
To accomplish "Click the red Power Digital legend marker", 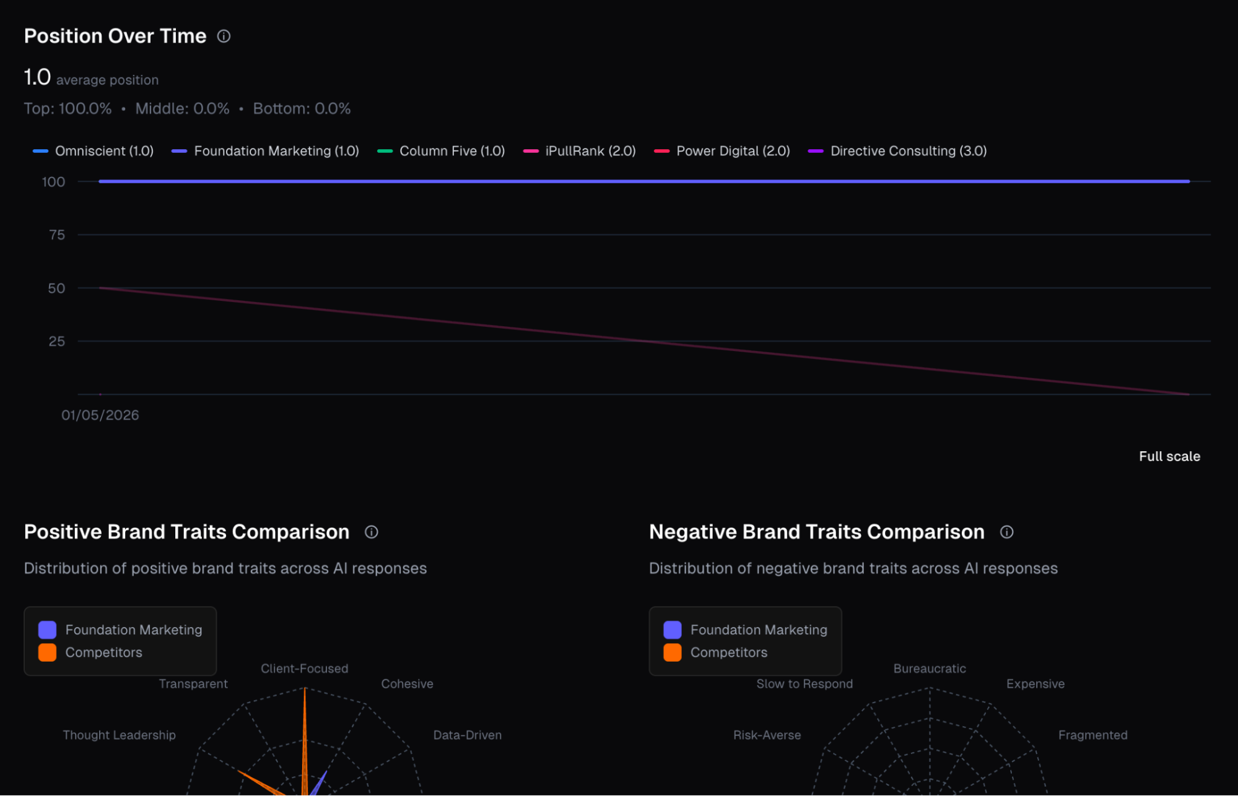I will tap(661, 150).
